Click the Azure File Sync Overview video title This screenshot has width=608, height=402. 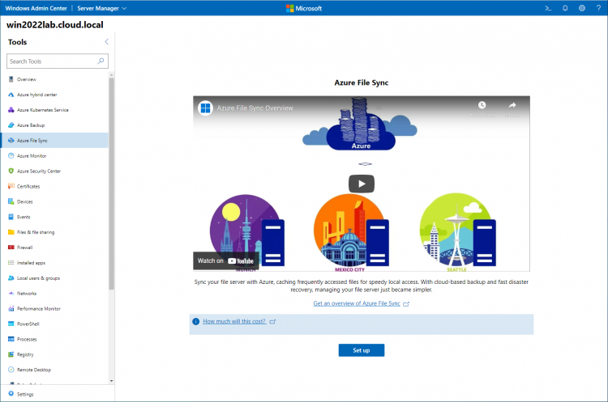click(255, 108)
